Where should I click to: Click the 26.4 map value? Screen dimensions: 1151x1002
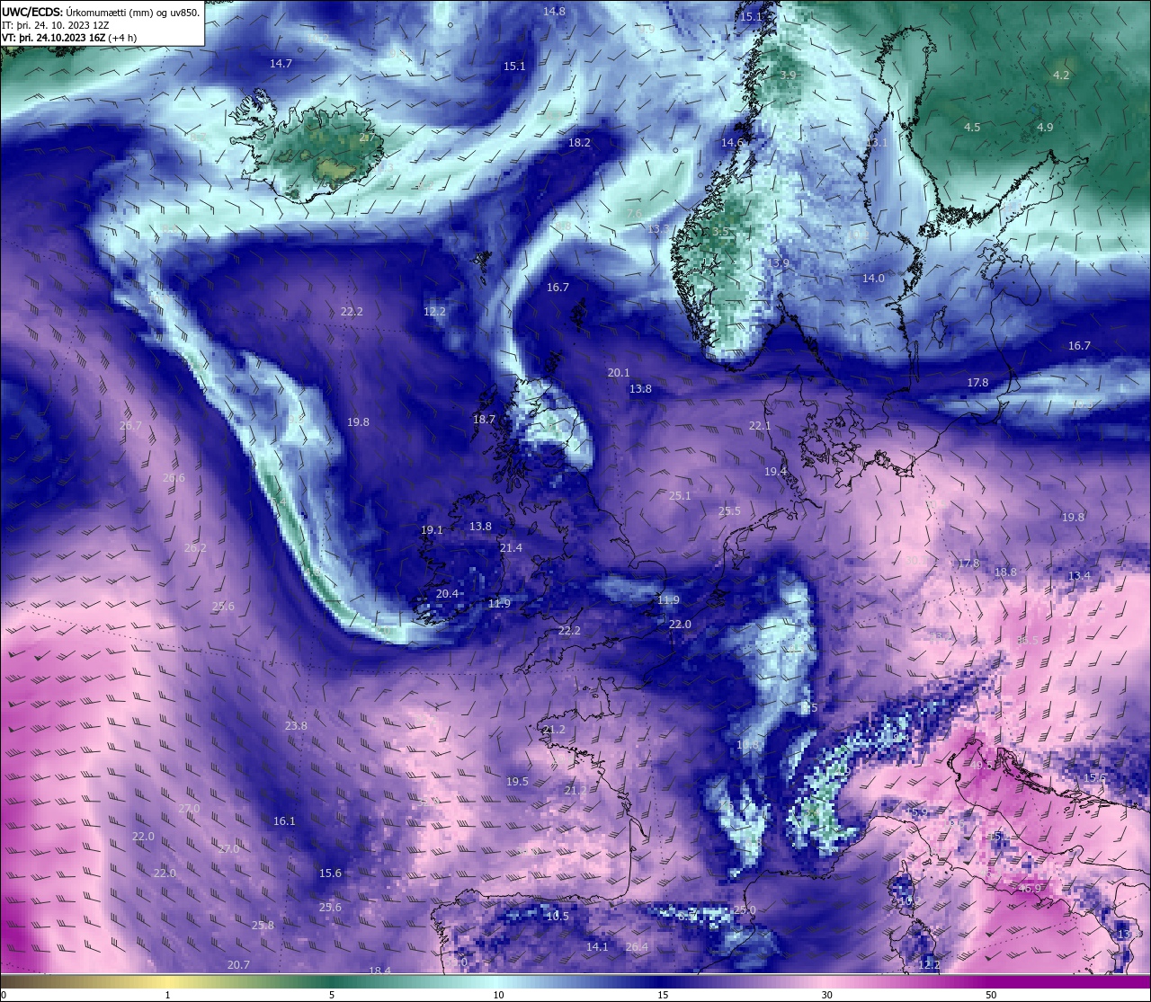(637, 947)
